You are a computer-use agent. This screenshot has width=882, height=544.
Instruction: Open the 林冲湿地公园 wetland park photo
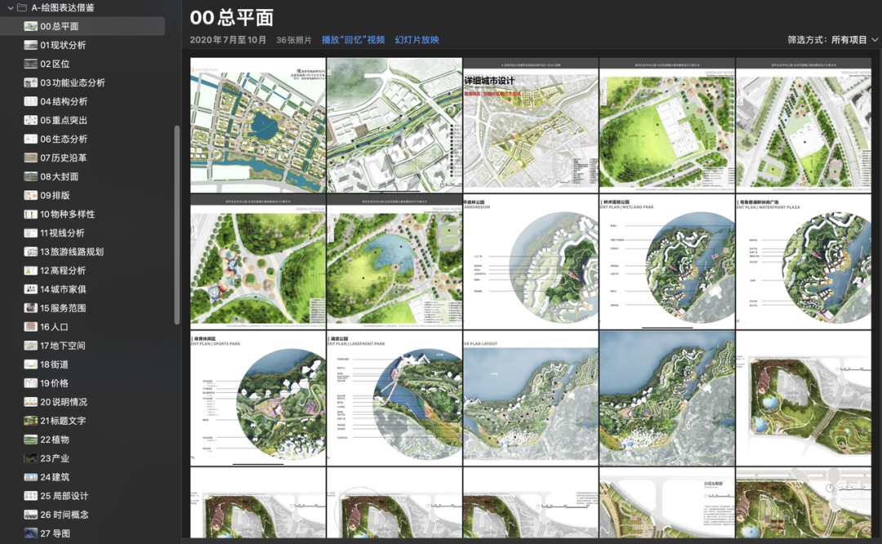point(667,262)
